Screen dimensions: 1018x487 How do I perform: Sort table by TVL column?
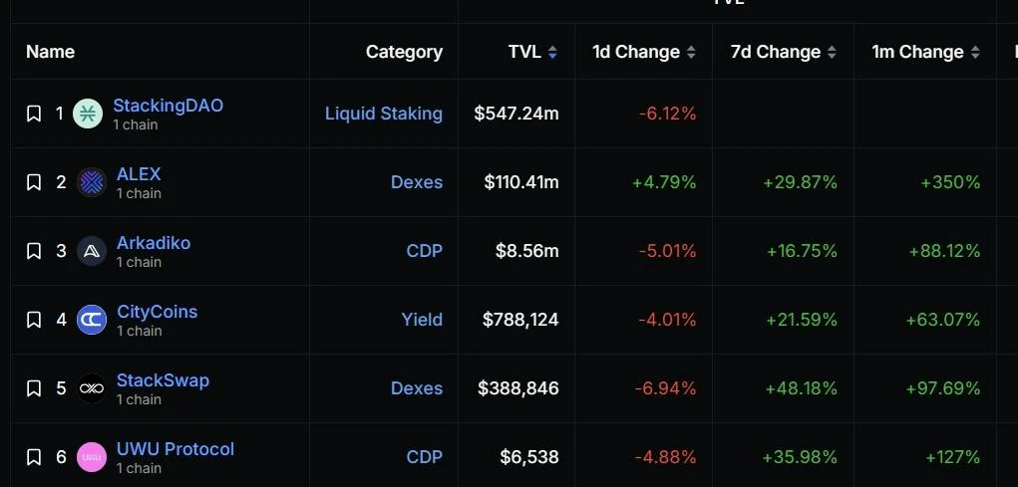coord(532,52)
